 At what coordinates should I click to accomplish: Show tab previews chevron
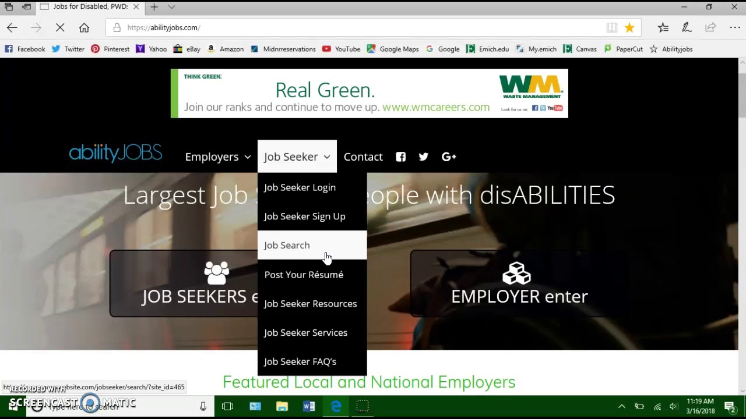171,7
